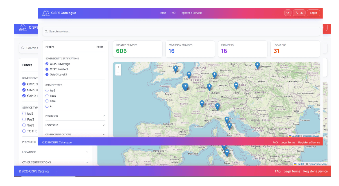Expand the Providers filter section
The height and width of the screenshot is (186, 339).
(75, 116)
